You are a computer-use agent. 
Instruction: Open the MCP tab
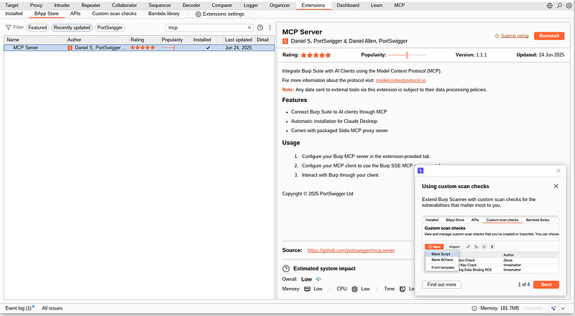pyautogui.click(x=400, y=5)
